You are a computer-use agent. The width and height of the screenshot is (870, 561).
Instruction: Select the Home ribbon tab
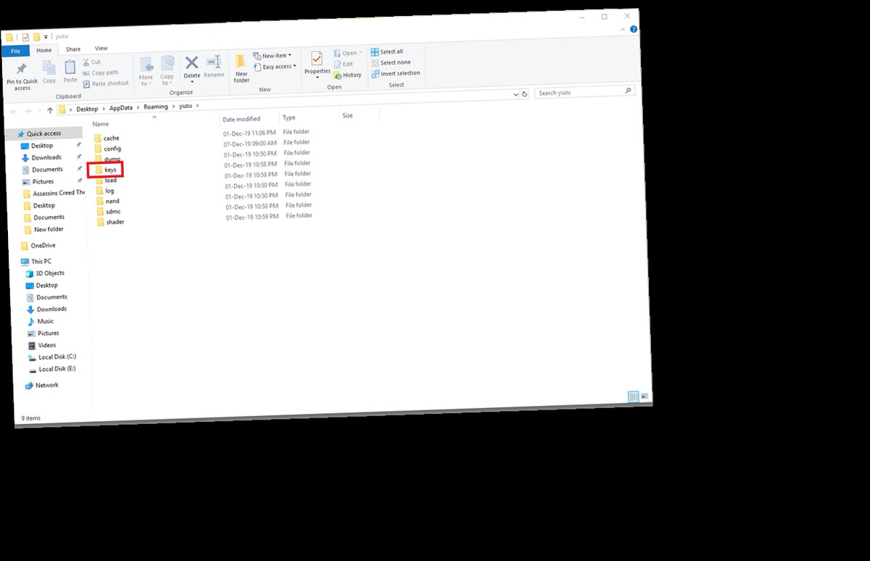click(x=44, y=50)
